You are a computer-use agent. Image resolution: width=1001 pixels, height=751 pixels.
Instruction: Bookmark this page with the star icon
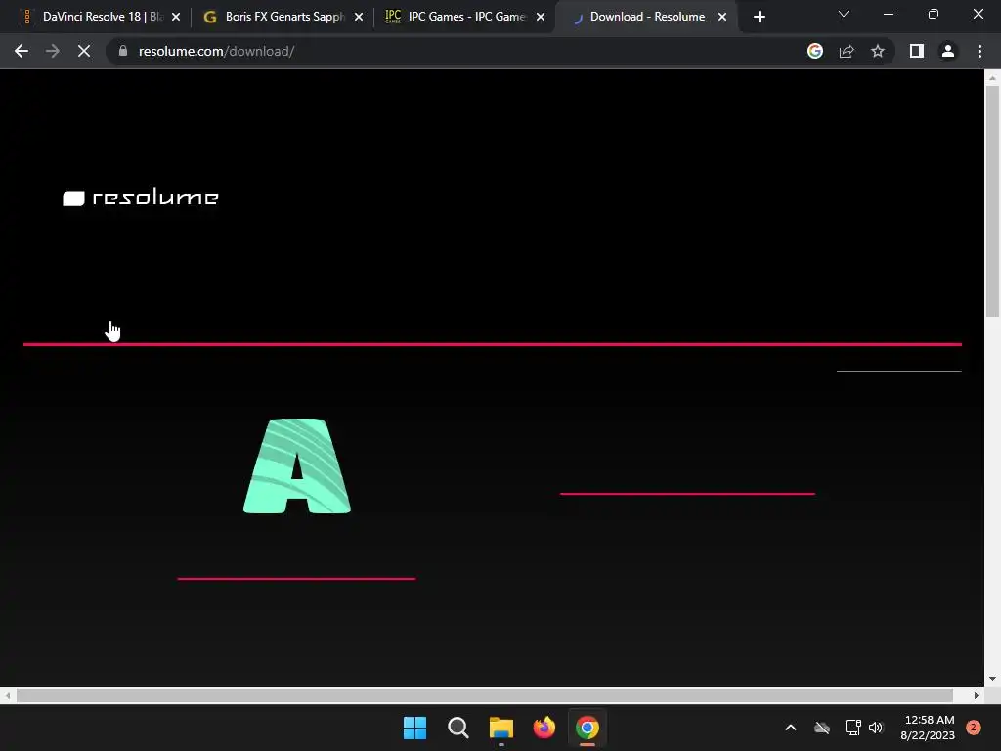point(878,51)
